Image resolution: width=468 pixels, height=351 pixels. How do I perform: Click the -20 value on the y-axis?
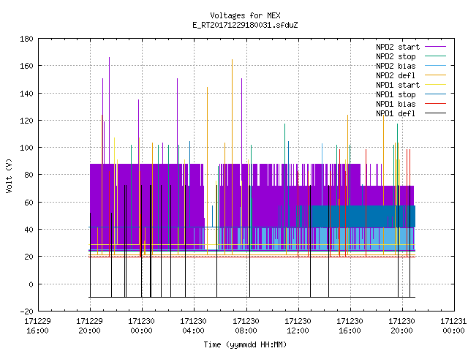pyautogui.click(x=26, y=312)
